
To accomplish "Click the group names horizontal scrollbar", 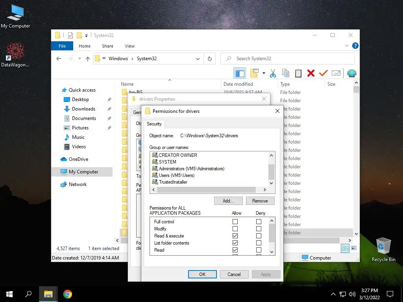I will [x=206, y=190].
